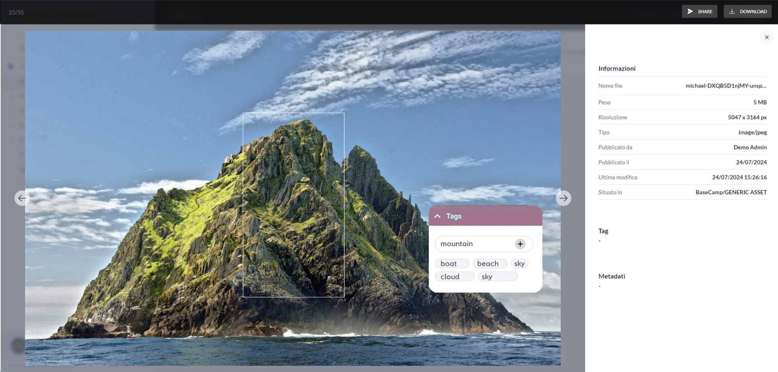
Task: Click the Download button
Action: tap(748, 11)
